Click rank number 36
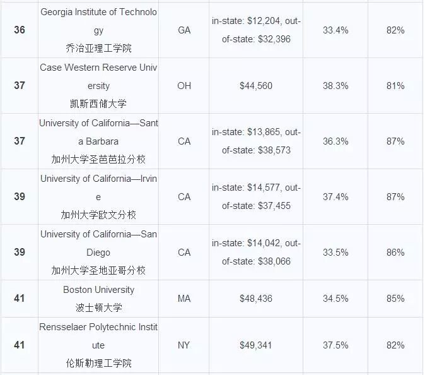Viewport: 425px width, 375px height. [x=20, y=30]
